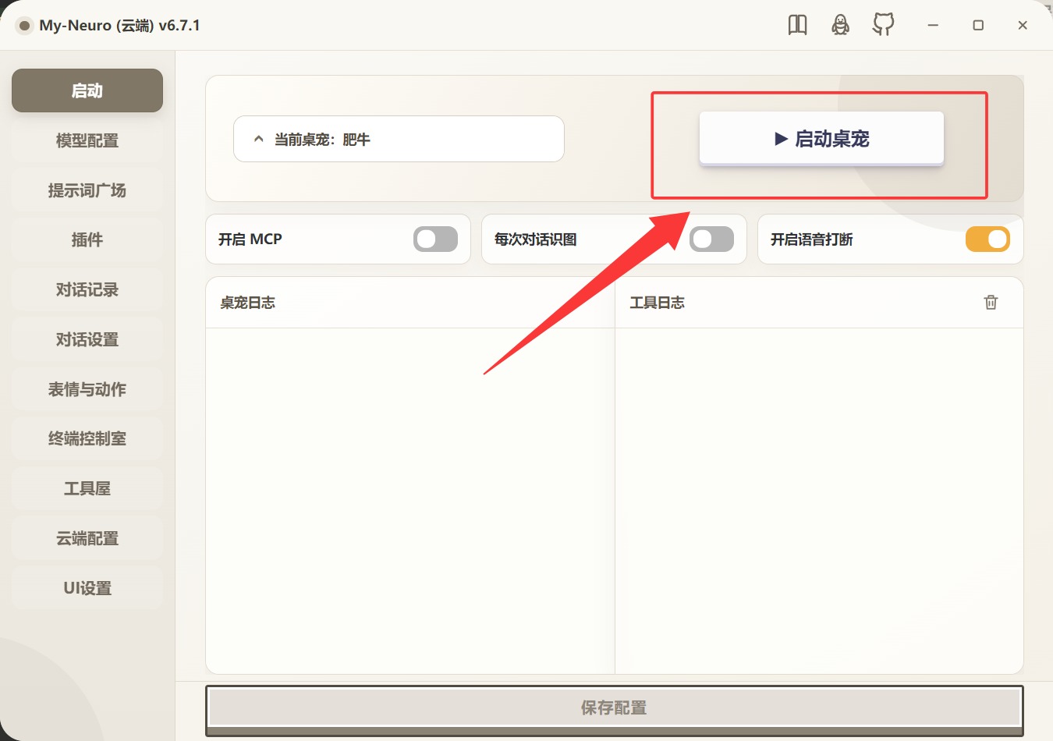Click the 每次对话识图 label text

pos(535,239)
